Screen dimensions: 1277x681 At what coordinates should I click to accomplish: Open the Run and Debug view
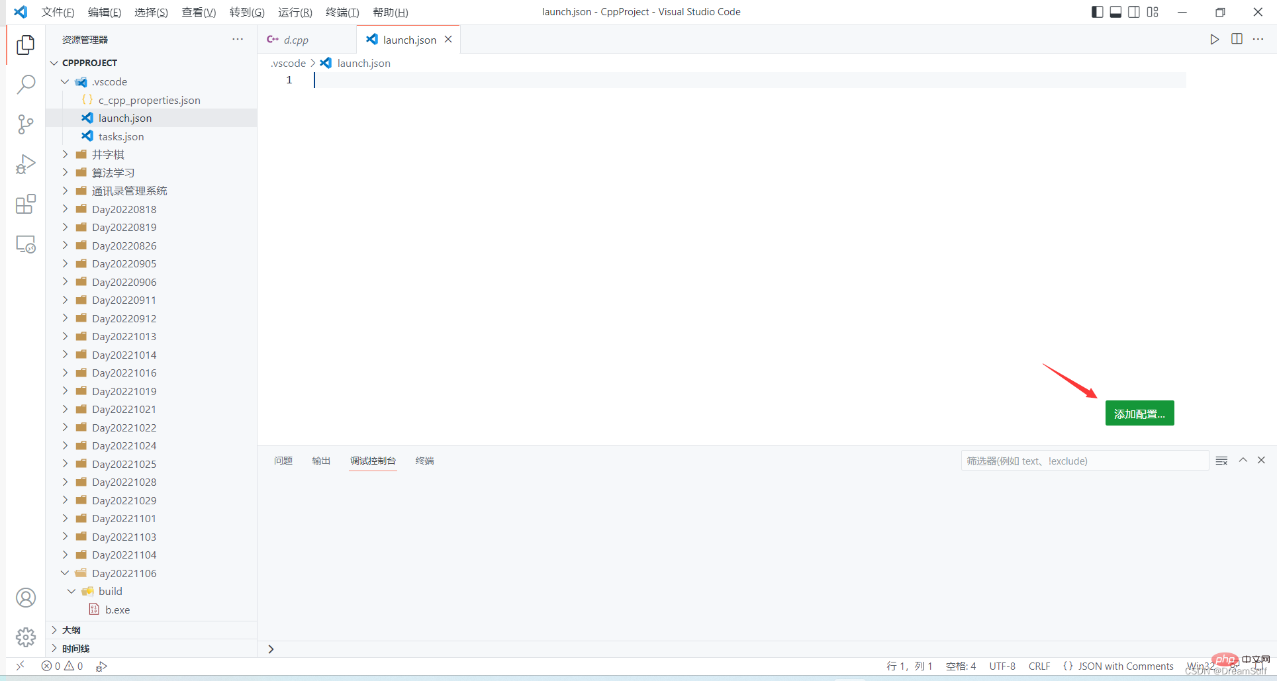pyautogui.click(x=25, y=164)
